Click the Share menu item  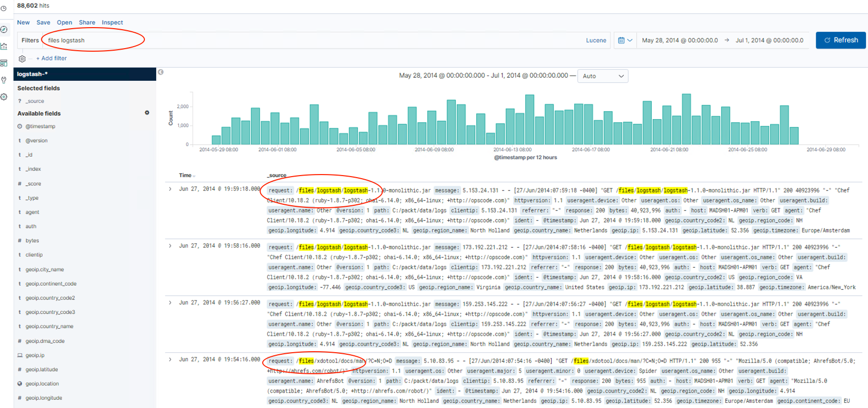[x=87, y=23]
